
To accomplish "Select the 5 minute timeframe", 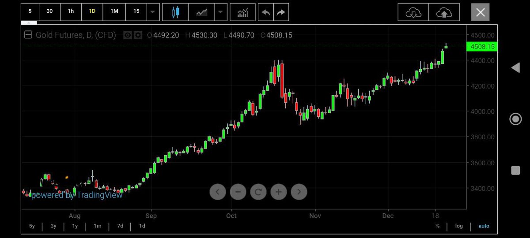I will pos(30,11).
